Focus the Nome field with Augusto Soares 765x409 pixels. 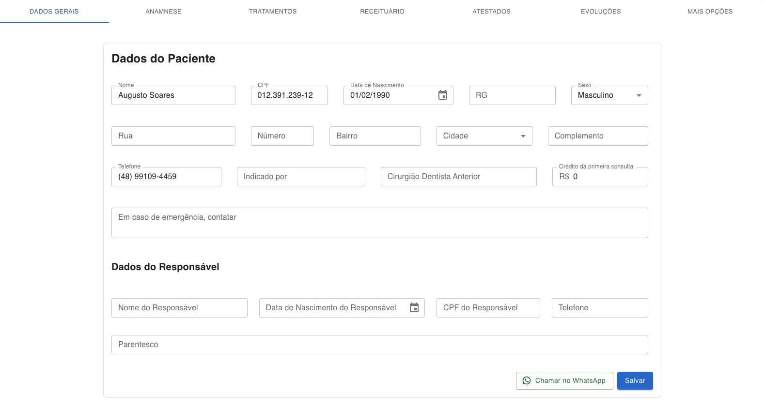point(173,95)
